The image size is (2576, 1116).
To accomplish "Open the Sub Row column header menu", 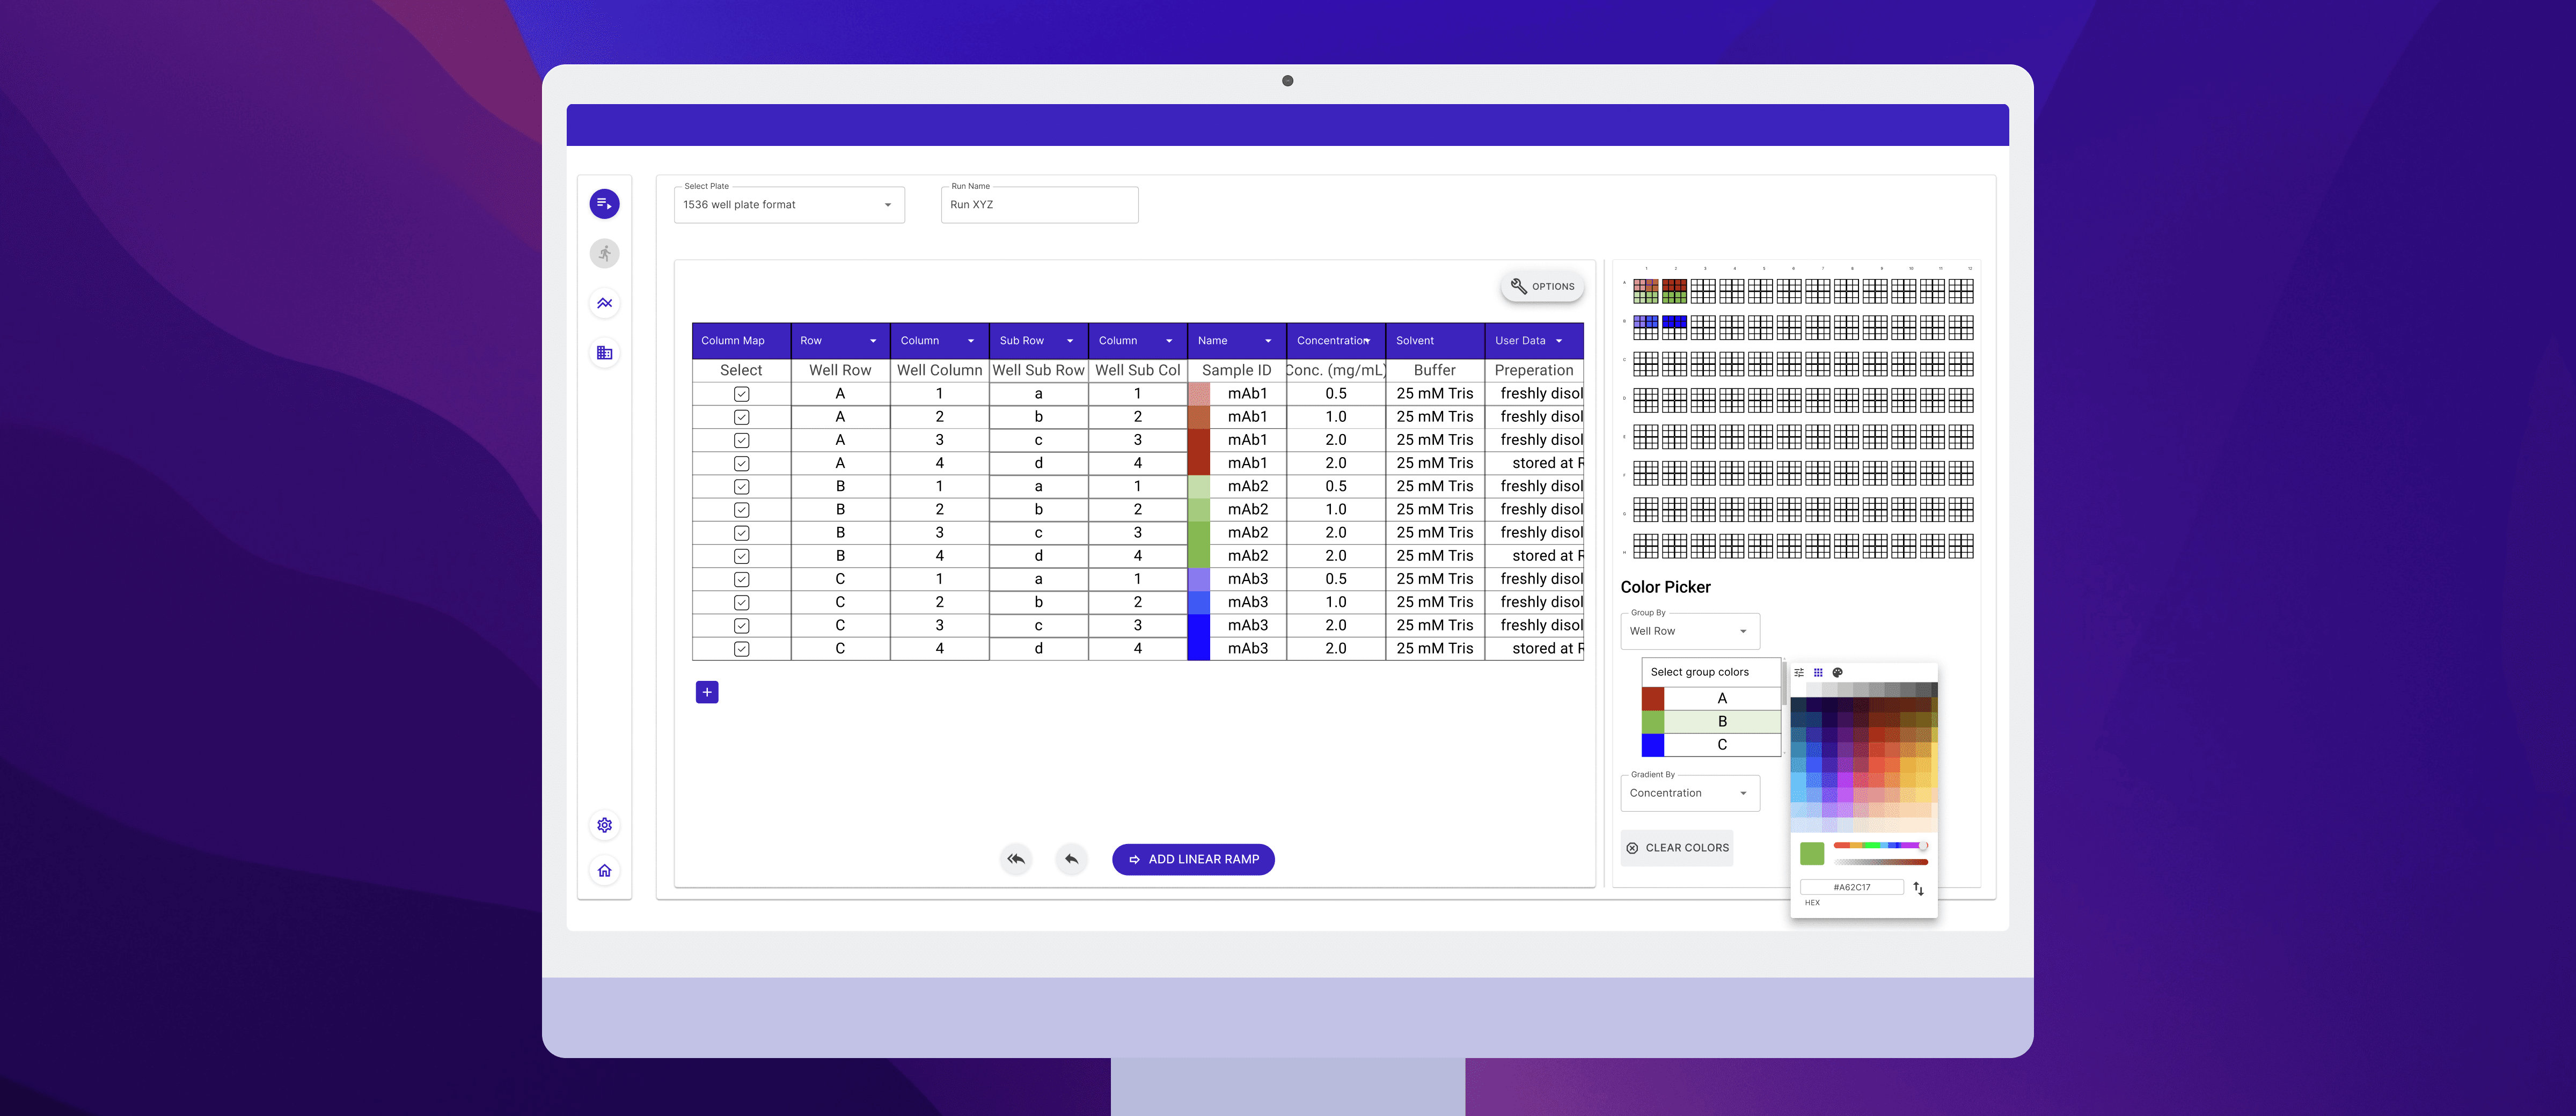I will [x=1069, y=341].
